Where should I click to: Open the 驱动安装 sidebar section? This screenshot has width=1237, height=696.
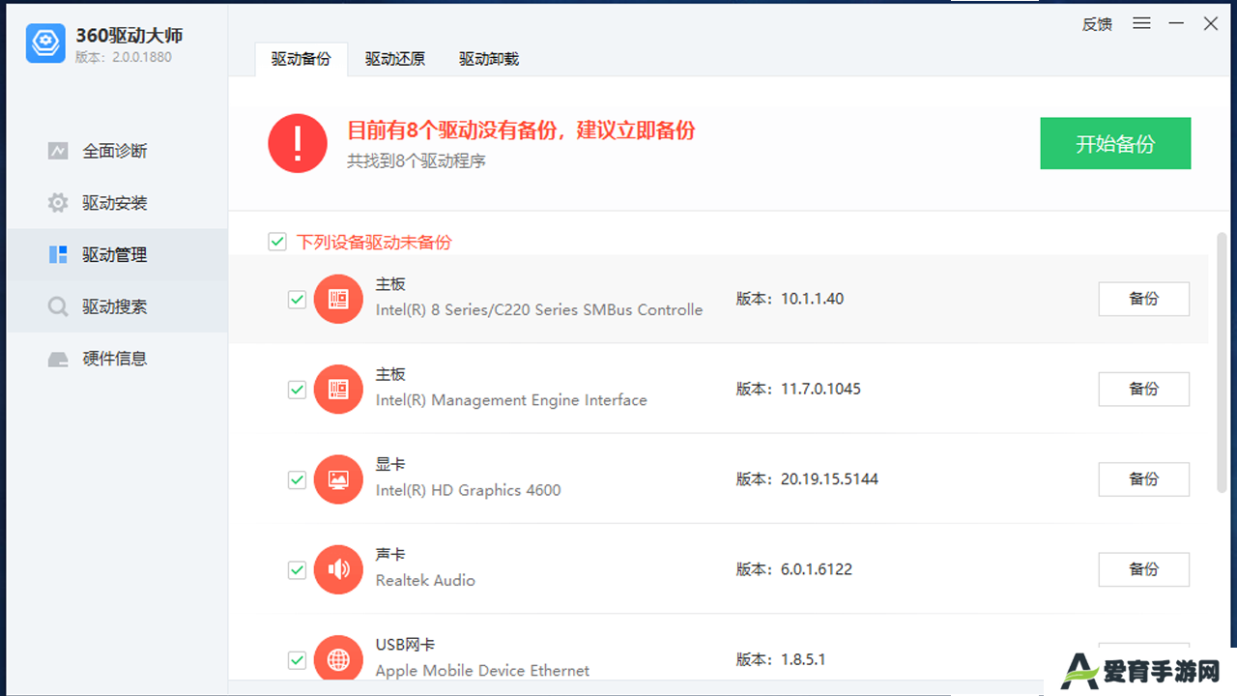pos(117,203)
